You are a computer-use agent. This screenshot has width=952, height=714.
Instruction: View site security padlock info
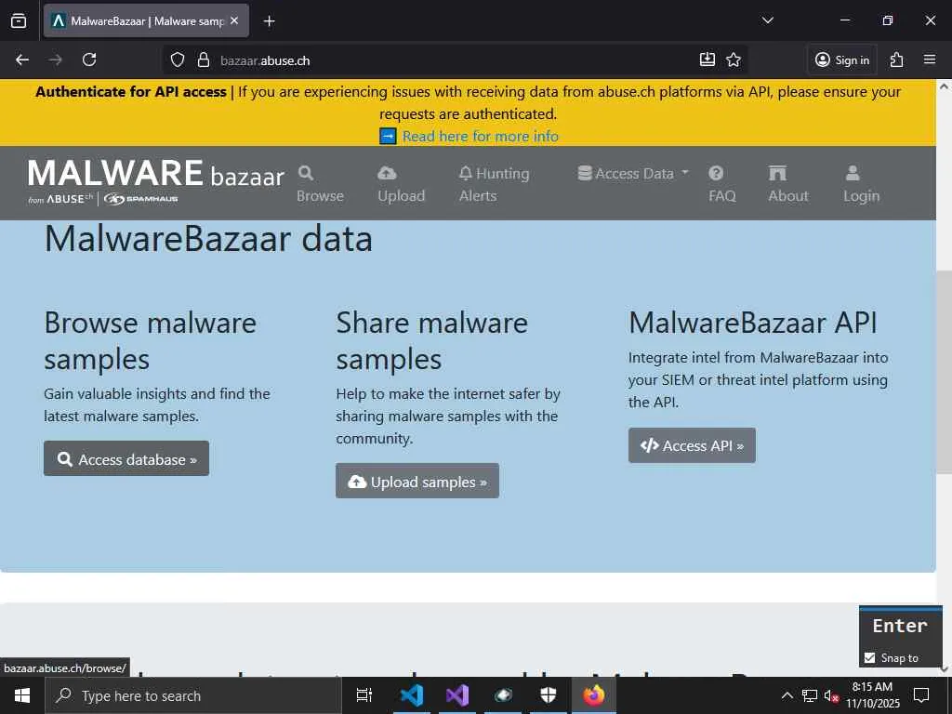204,59
